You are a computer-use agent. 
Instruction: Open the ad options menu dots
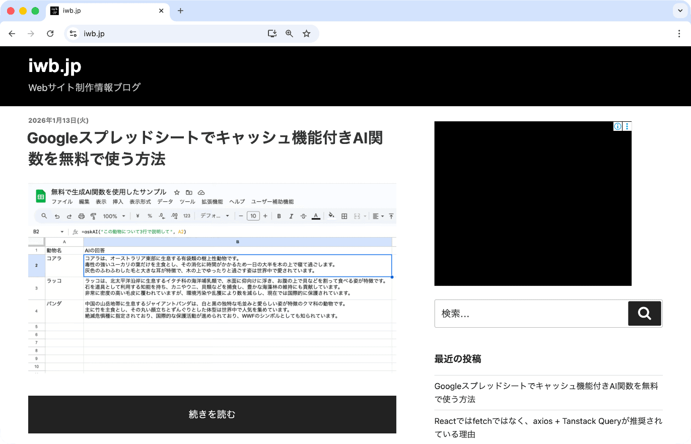[628, 126]
